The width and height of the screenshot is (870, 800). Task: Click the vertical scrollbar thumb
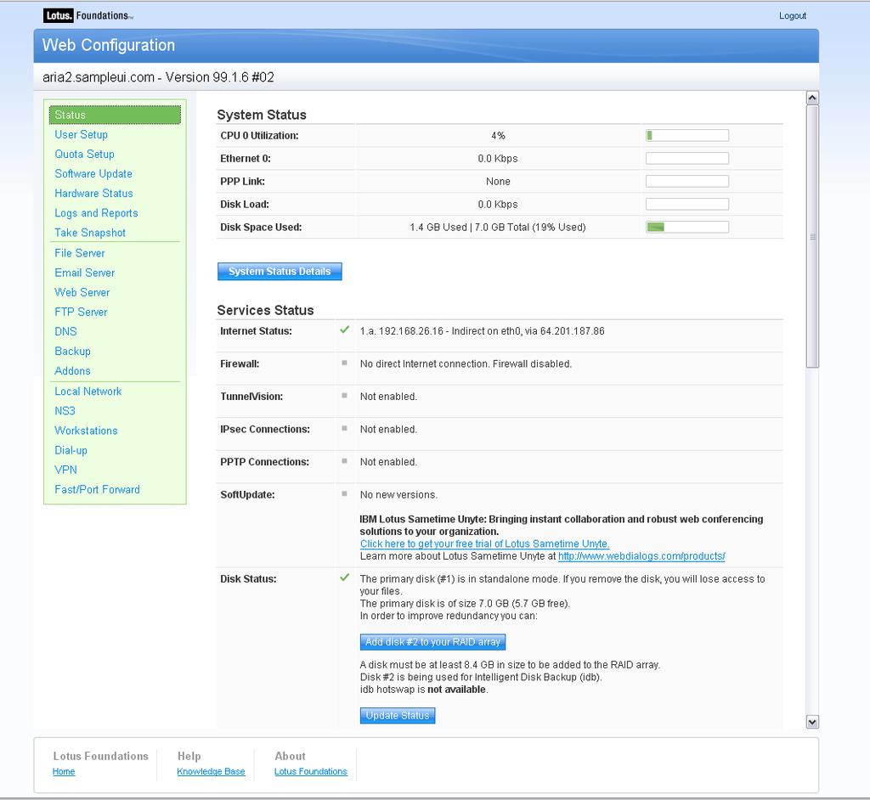(x=812, y=236)
